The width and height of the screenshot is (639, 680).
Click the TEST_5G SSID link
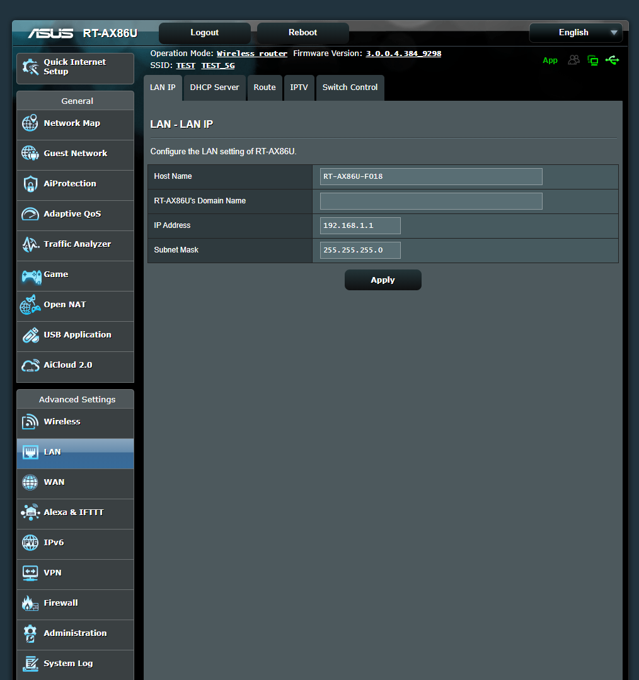pyautogui.click(x=218, y=65)
